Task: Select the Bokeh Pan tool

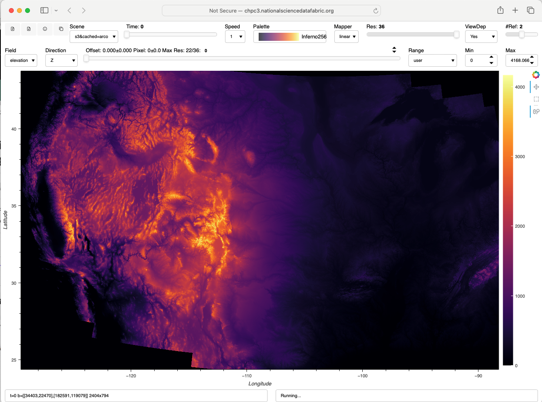Action: pyautogui.click(x=536, y=87)
